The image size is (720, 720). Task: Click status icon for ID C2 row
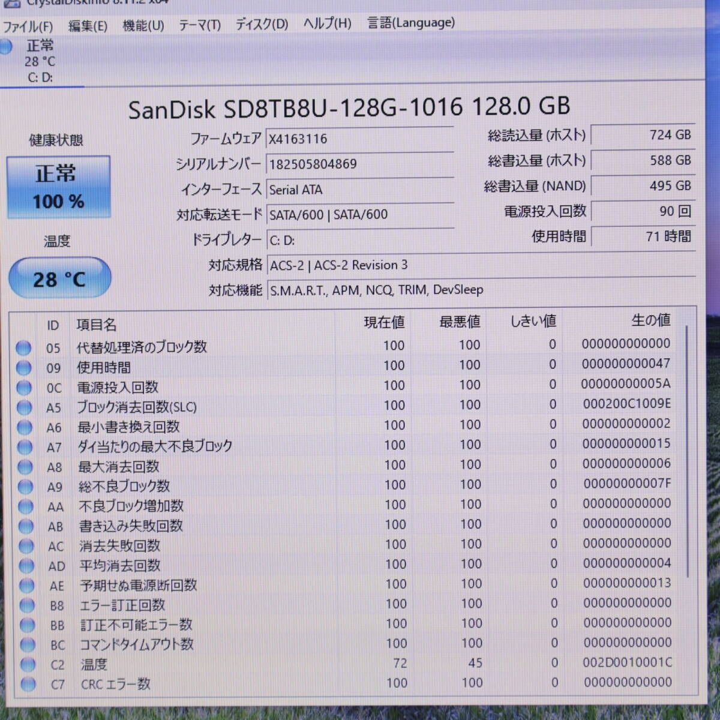pos(28,665)
